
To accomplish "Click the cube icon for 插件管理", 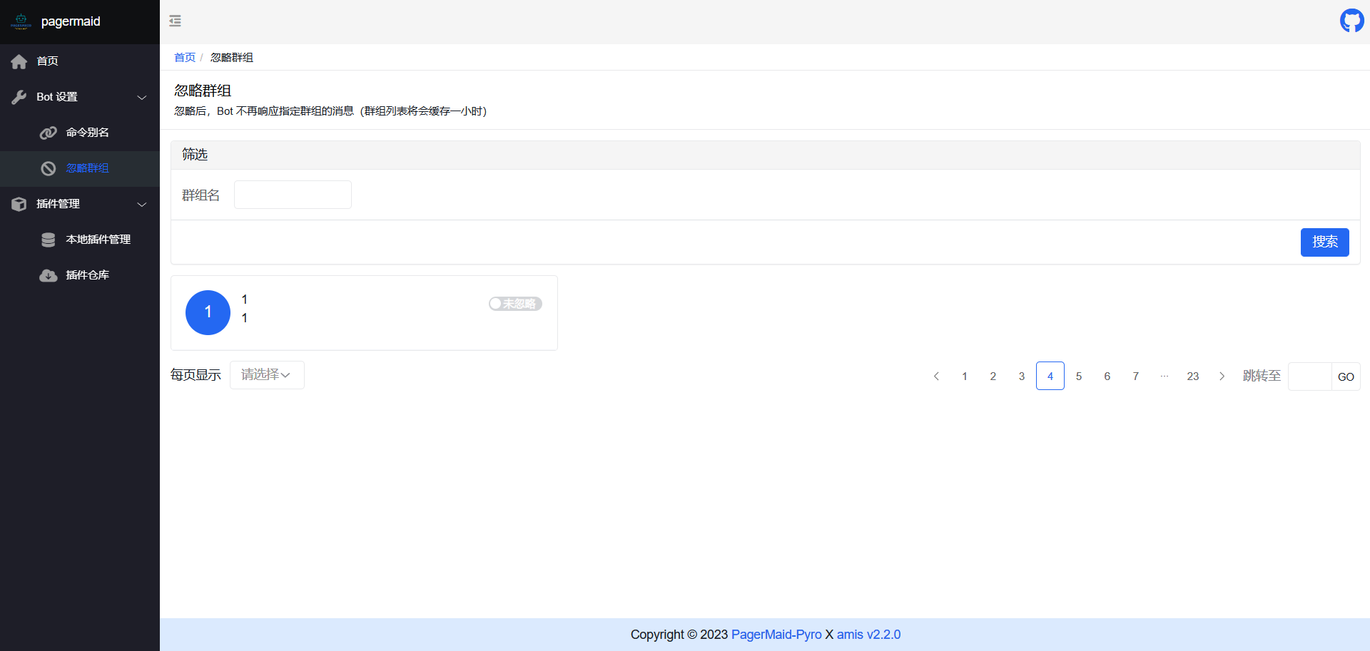I will (x=19, y=204).
